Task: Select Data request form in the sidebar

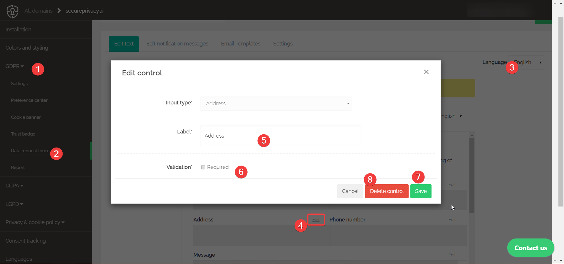Action: click(x=29, y=150)
